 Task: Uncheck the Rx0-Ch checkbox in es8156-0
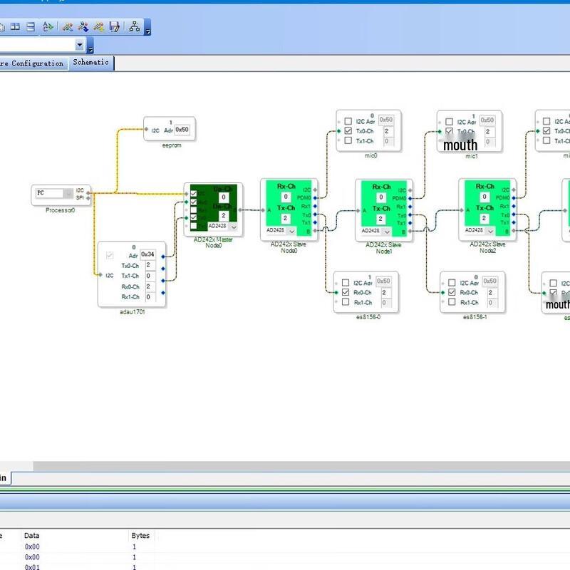point(346,292)
